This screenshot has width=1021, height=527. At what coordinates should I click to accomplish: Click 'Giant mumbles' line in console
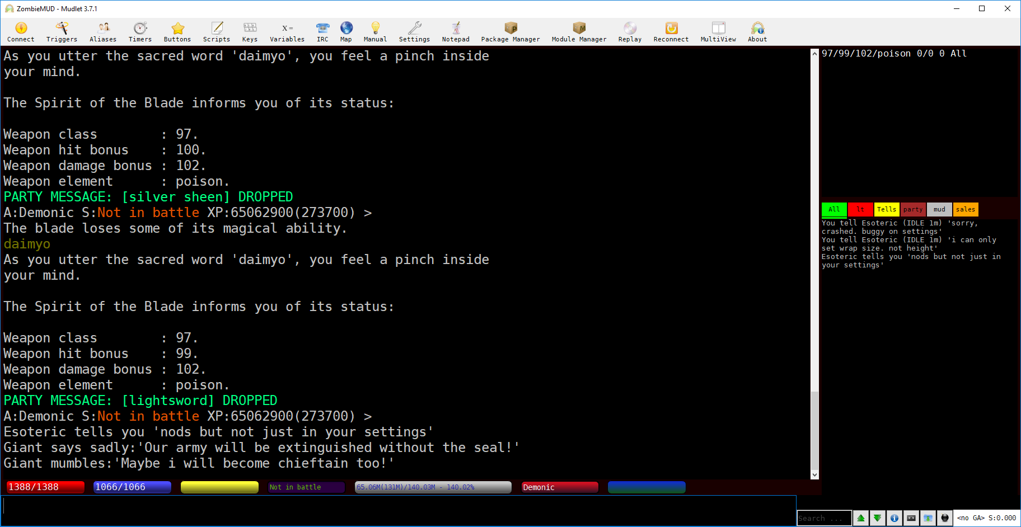pyautogui.click(x=199, y=463)
